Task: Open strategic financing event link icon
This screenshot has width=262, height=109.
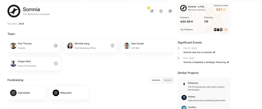Action: [228, 62]
